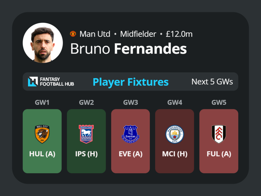Click the Fulham crest icon
The height and width of the screenshot is (196, 261).
click(x=219, y=134)
